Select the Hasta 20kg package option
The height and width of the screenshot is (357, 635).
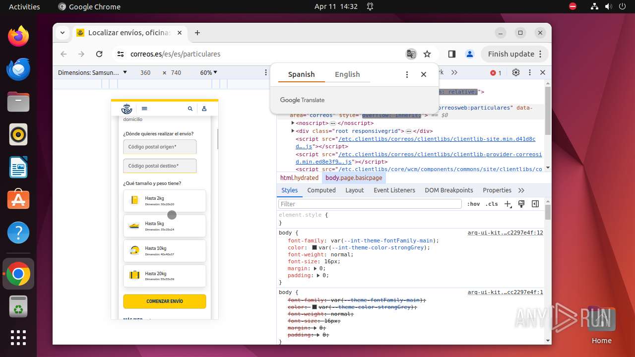tap(164, 276)
